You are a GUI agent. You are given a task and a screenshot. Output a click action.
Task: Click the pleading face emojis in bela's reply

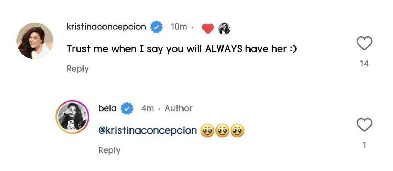(x=222, y=131)
